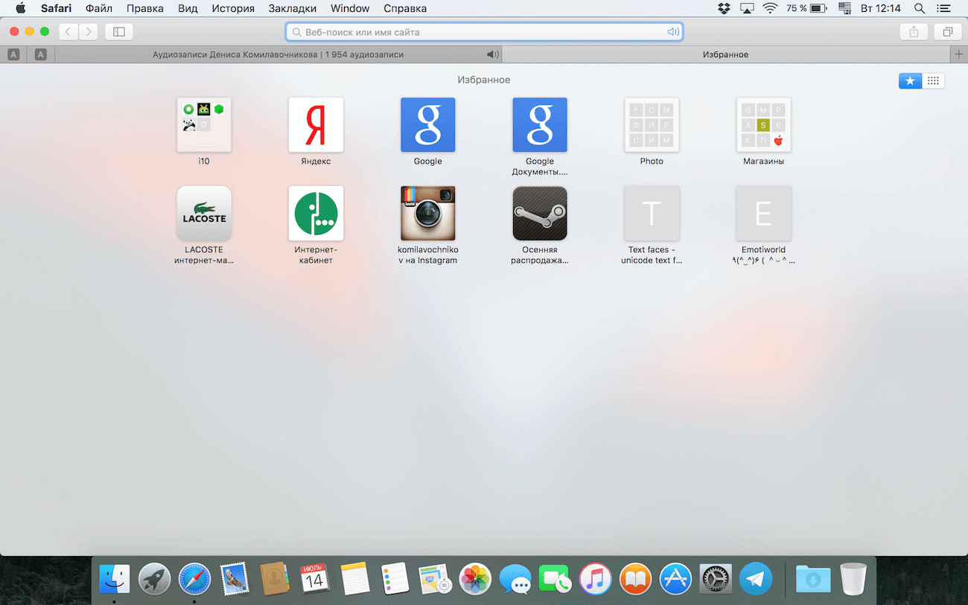Open Reminders from the Dock
This screenshot has width=968, height=605.
tap(395, 578)
